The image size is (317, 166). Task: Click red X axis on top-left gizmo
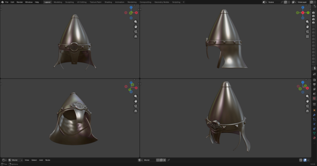tap(136, 13)
